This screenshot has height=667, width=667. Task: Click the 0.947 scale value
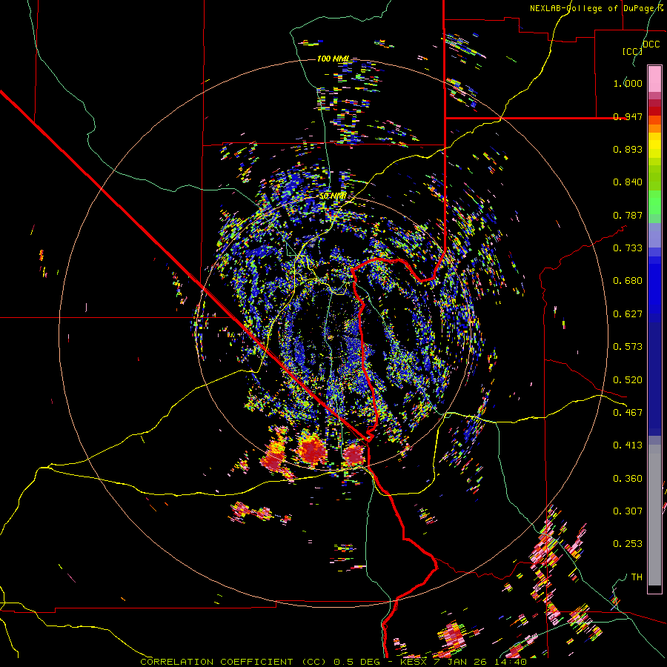point(628,116)
